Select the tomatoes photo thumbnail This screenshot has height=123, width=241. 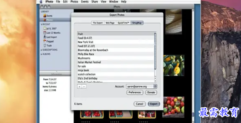[x=173, y=107]
